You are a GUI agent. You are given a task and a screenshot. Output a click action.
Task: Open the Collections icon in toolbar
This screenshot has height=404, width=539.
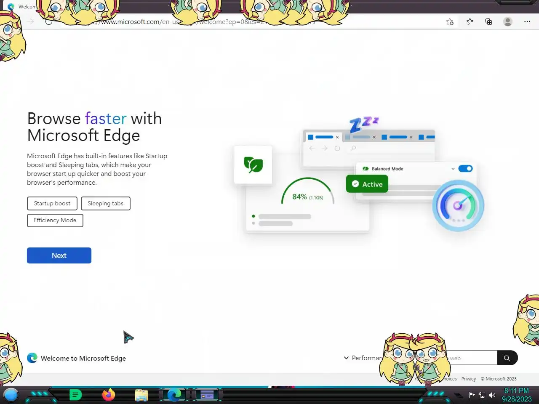488,21
